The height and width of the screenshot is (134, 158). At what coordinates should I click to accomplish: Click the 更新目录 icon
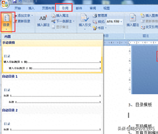(x=15, y=21)
